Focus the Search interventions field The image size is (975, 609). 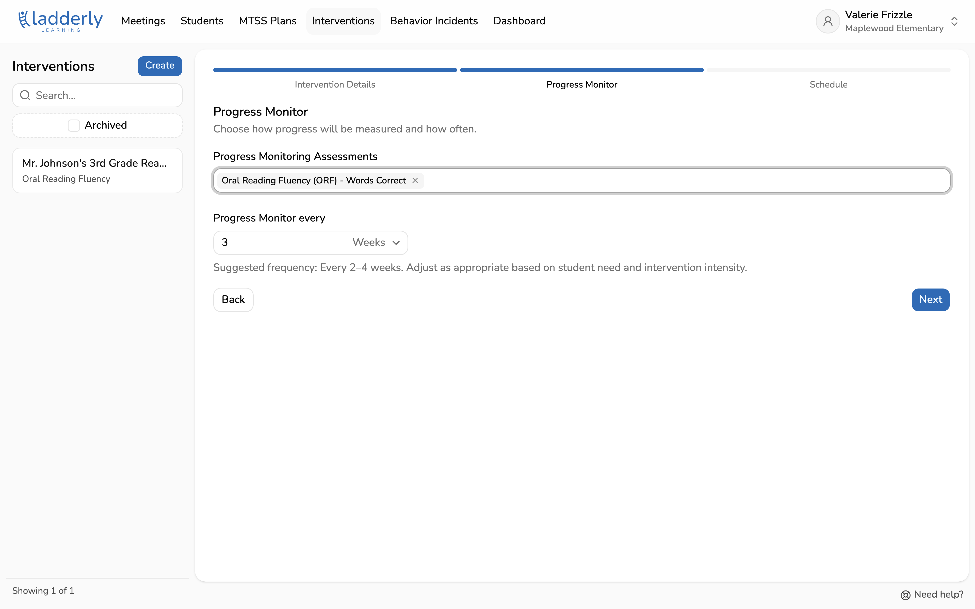coord(97,95)
